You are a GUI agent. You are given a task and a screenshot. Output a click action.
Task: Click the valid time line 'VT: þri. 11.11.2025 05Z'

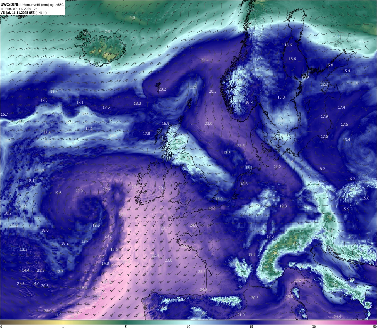click(x=18, y=13)
